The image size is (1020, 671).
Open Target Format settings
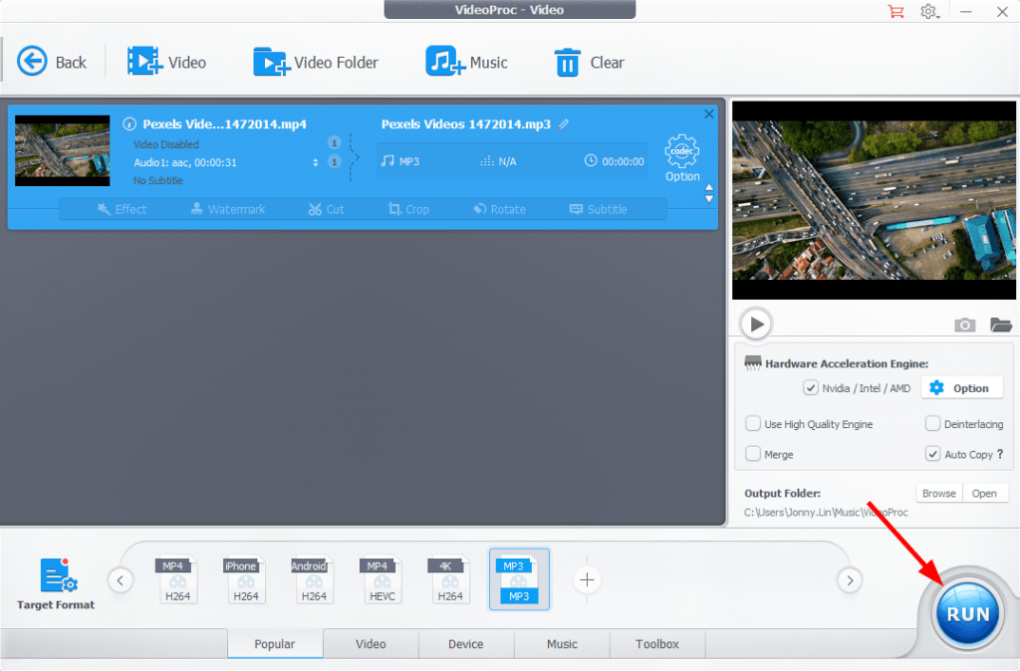point(56,583)
